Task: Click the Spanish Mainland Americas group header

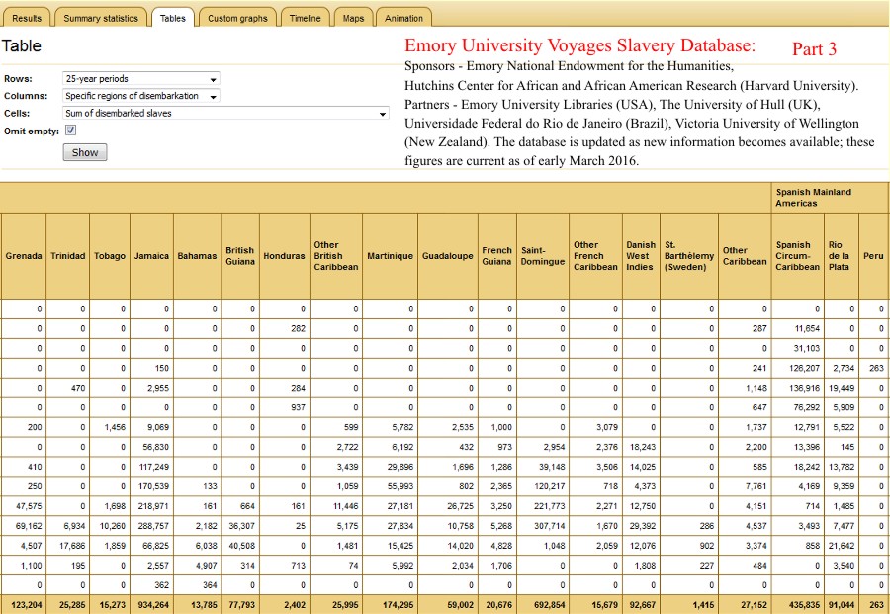Action: (x=813, y=197)
